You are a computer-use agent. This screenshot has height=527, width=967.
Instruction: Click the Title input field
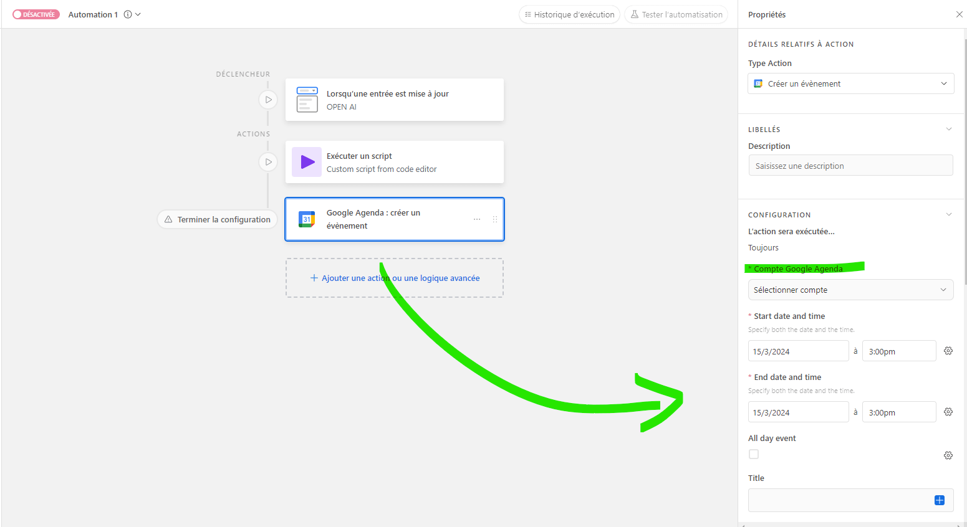point(850,500)
